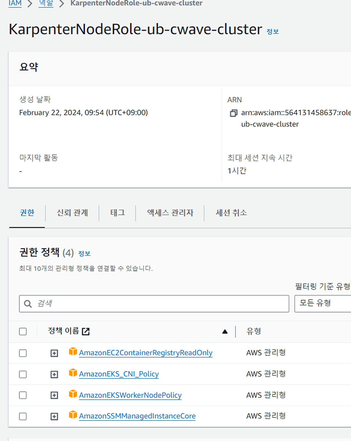Expand the AmazonSSMManagedInstanceCore row details
The width and height of the screenshot is (351, 441).
[x=54, y=416]
